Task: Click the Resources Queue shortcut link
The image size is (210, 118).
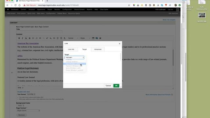Action: (74, 13)
